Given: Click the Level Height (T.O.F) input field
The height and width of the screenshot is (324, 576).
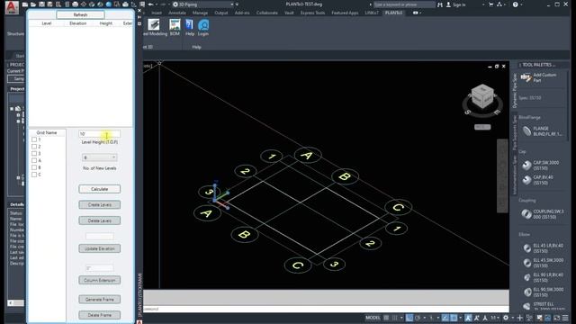Looking at the screenshot, I should click(99, 134).
